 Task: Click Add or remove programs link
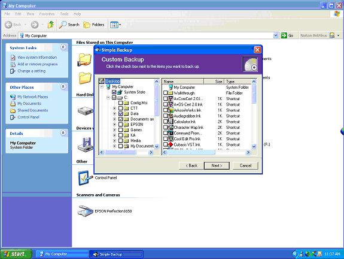pos(38,64)
